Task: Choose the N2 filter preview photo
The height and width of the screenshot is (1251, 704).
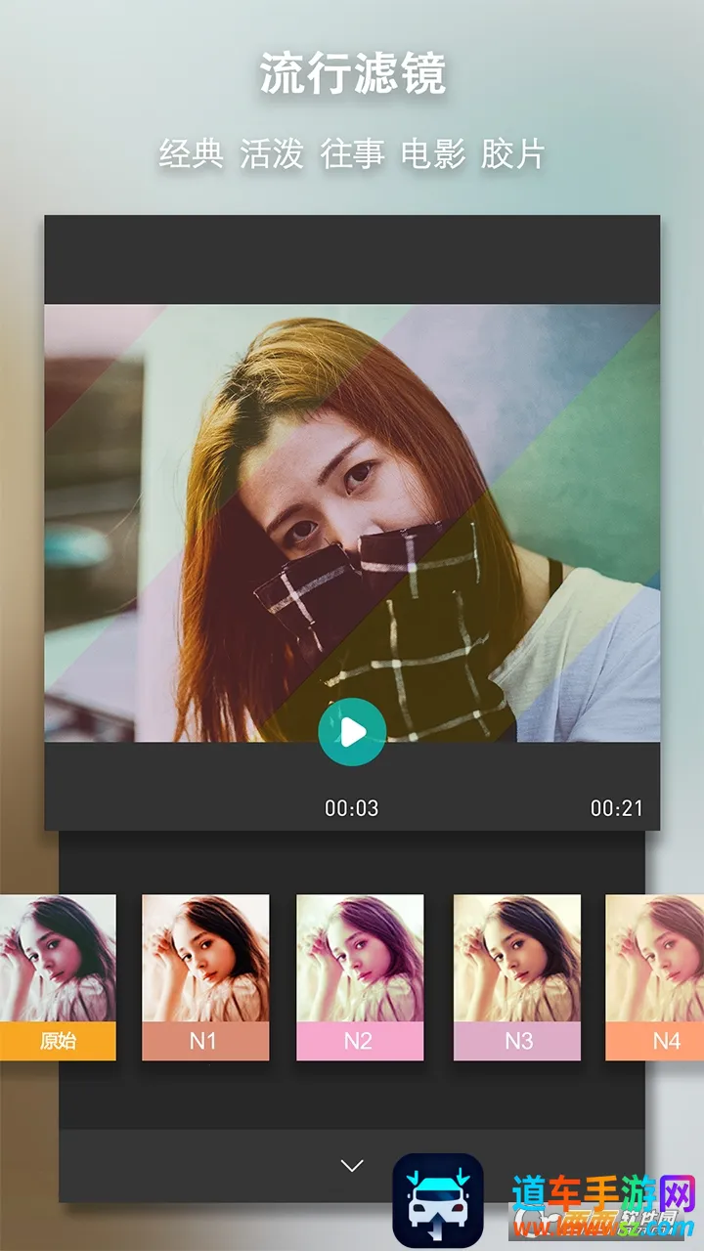Action: tap(360, 958)
